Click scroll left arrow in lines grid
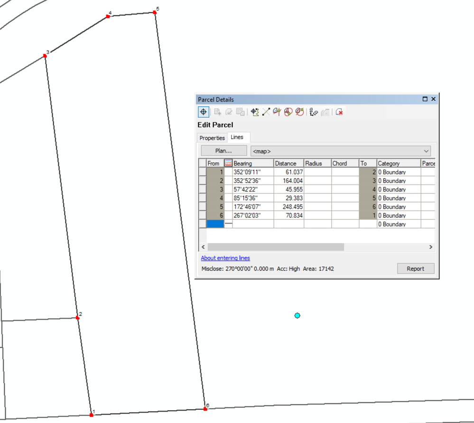This screenshot has width=474, height=423. point(203,247)
